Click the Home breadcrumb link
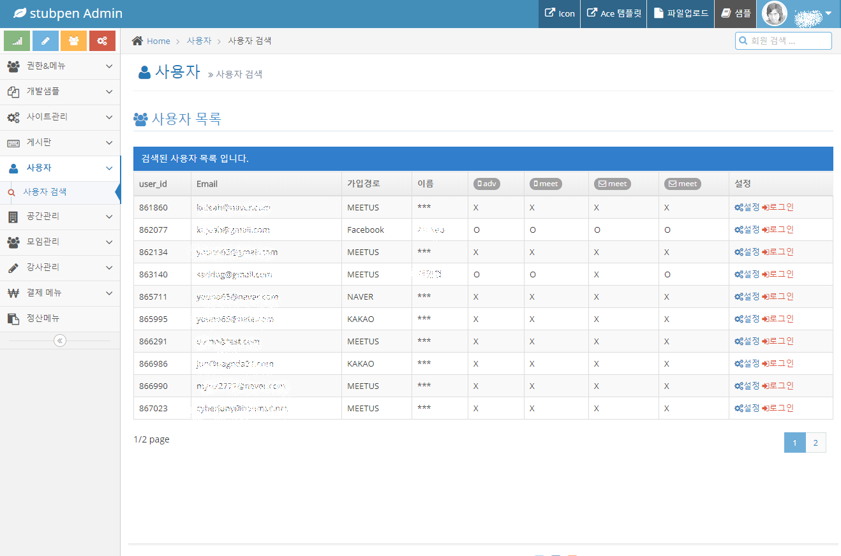841x556 pixels. (x=158, y=41)
